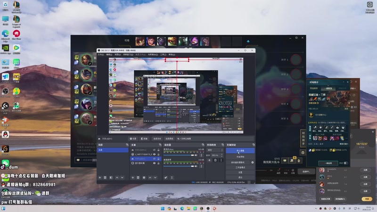377x212 pixels.
Task: Click the add scene plus icon
Action: click(x=99, y=178)
